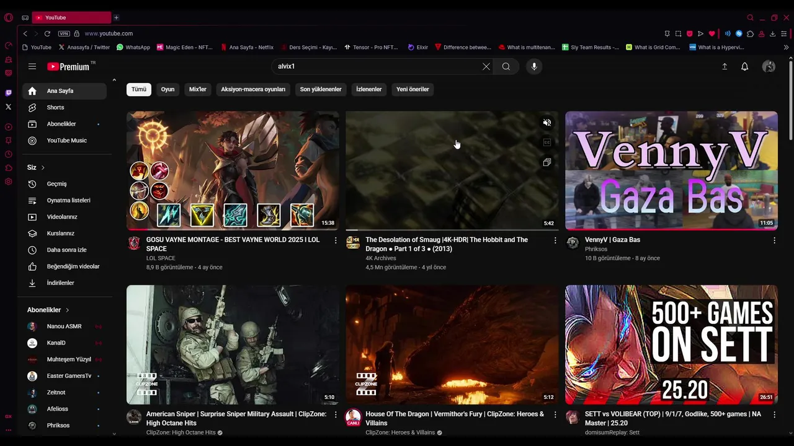Select the Oyun filter chip

click(167, 89)
